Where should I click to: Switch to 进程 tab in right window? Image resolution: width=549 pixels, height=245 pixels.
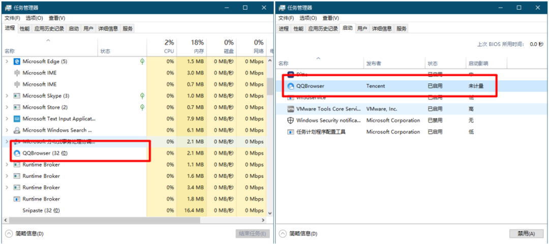point(284,28)
